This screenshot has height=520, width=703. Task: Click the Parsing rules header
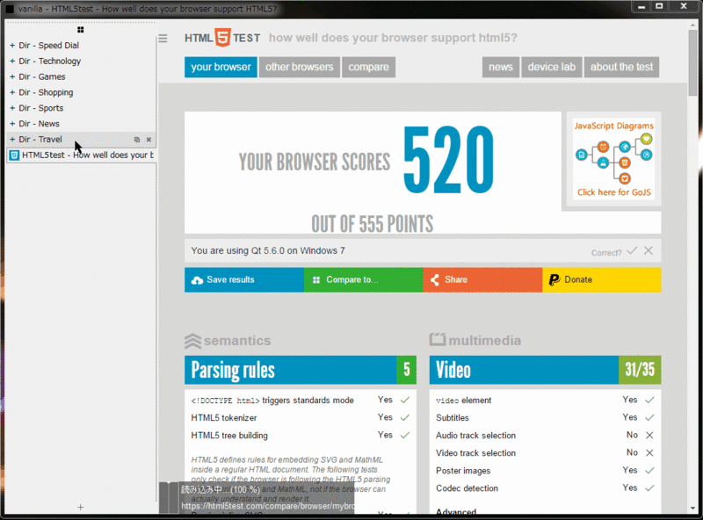301,370
